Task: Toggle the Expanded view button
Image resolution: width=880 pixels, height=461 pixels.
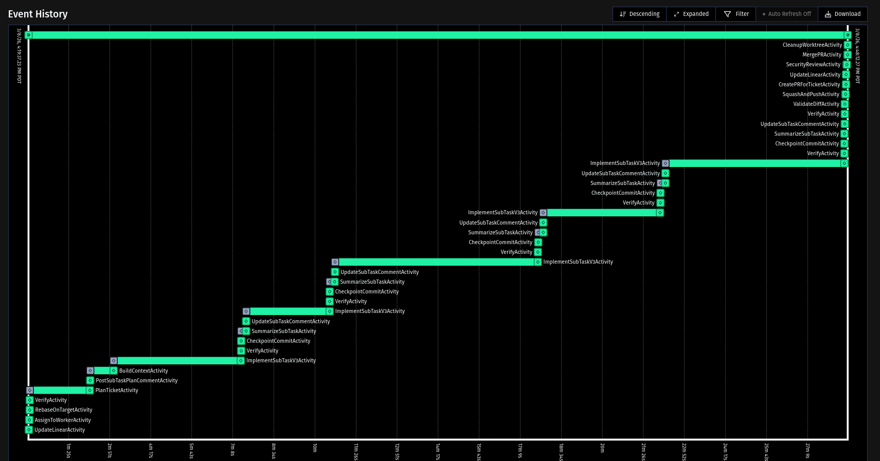Action: click(691, 14)
